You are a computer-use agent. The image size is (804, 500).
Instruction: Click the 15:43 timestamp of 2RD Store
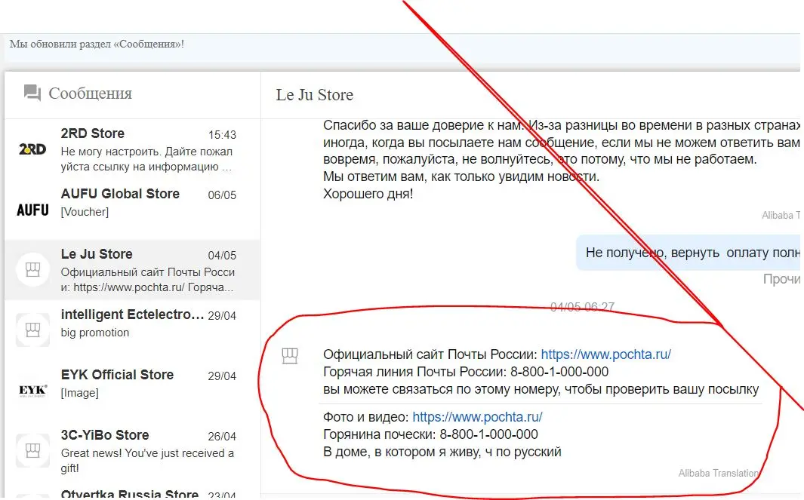(x=222, y=135)
